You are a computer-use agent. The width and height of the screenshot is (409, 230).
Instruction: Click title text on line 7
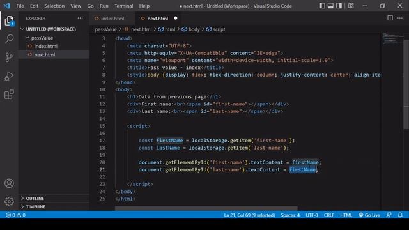174,68
